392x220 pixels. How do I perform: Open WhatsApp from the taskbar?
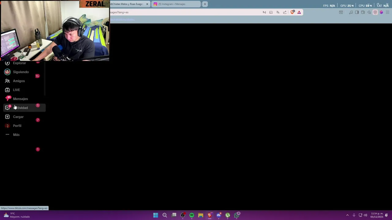pyautogui.click(x=237, y=215)
